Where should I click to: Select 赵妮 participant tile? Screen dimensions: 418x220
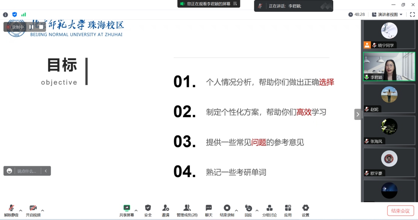389,98
